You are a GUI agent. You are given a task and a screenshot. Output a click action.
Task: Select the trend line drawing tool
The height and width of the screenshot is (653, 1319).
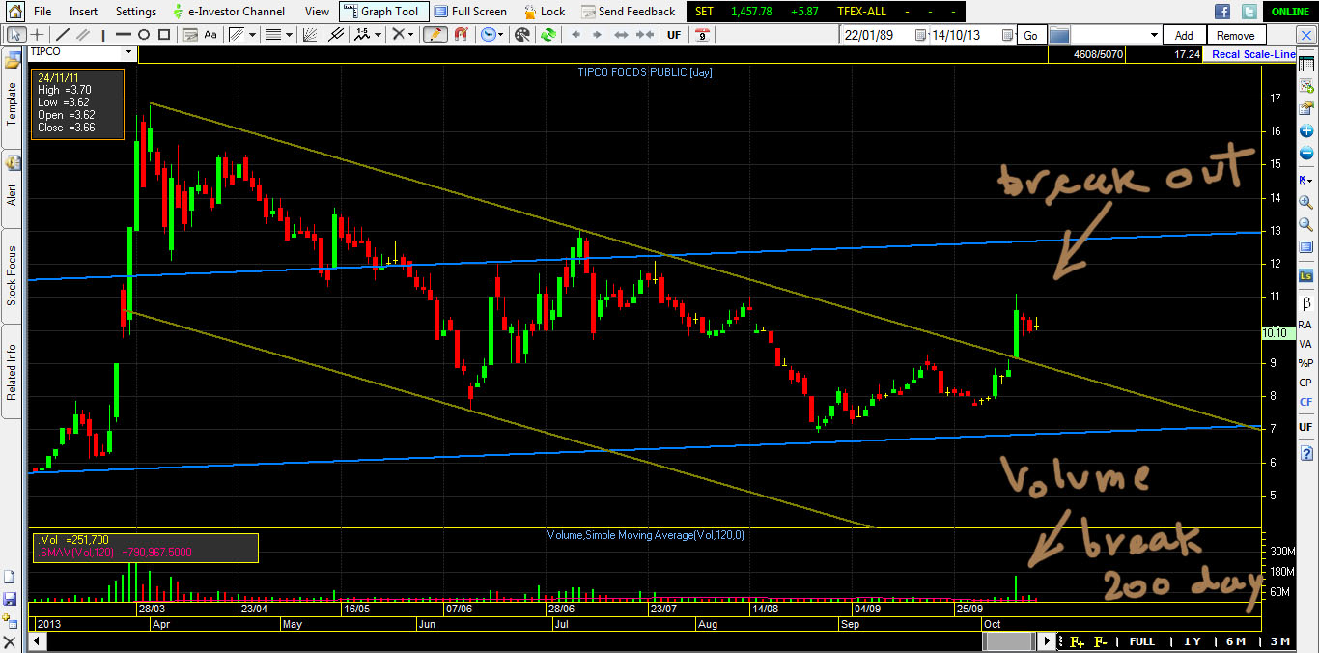coord(64,34)
